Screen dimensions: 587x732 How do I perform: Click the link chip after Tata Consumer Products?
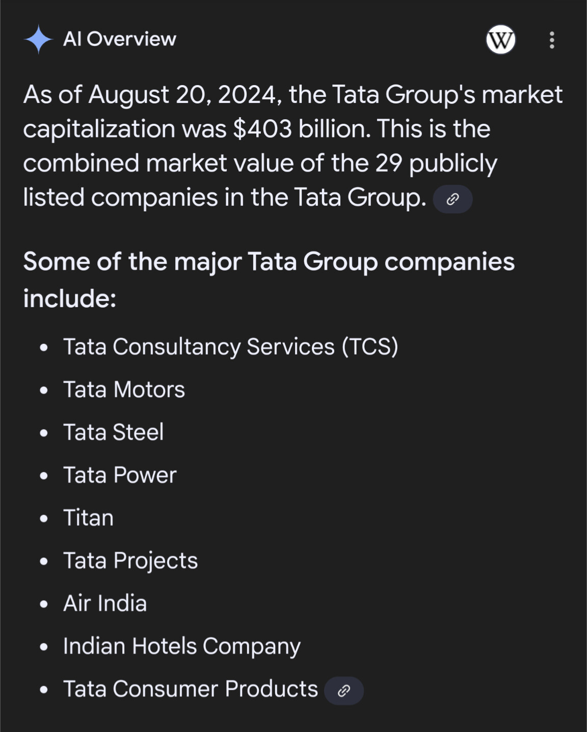(344, 691)
